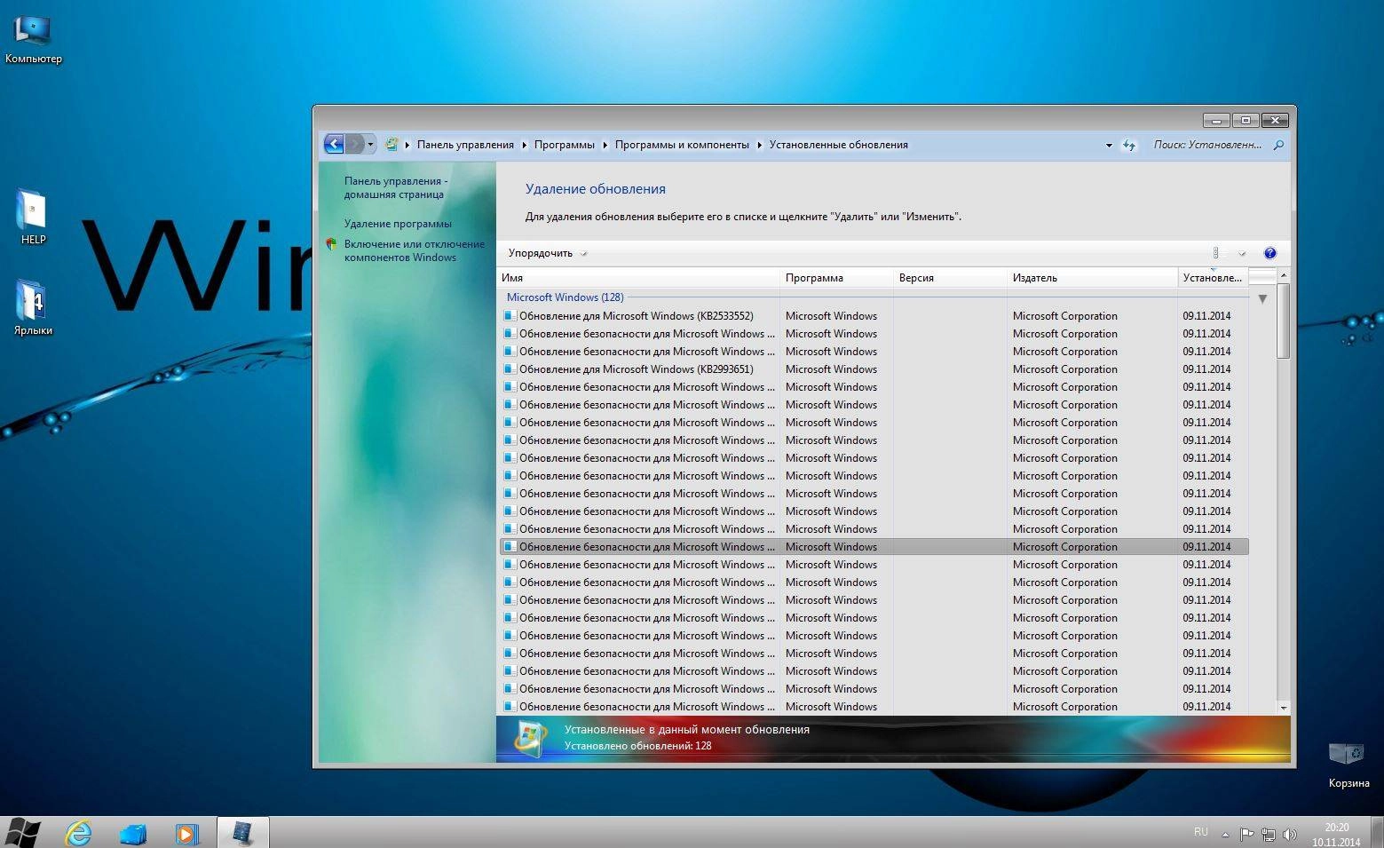Select Программы breadcrumb
Screen dimensions: 1384x848
pos(565,145)
